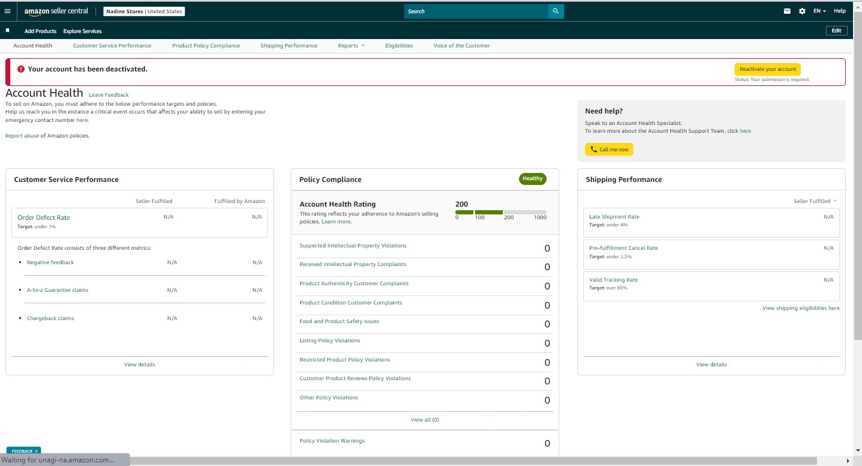
Task: Click View shipping eligibilities here link
Action: pyautogui.click(x=801, y=308)
